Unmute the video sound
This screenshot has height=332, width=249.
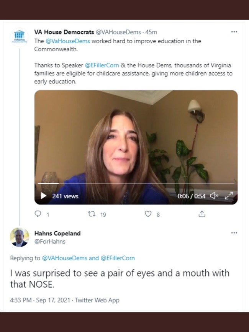point(214,196)
